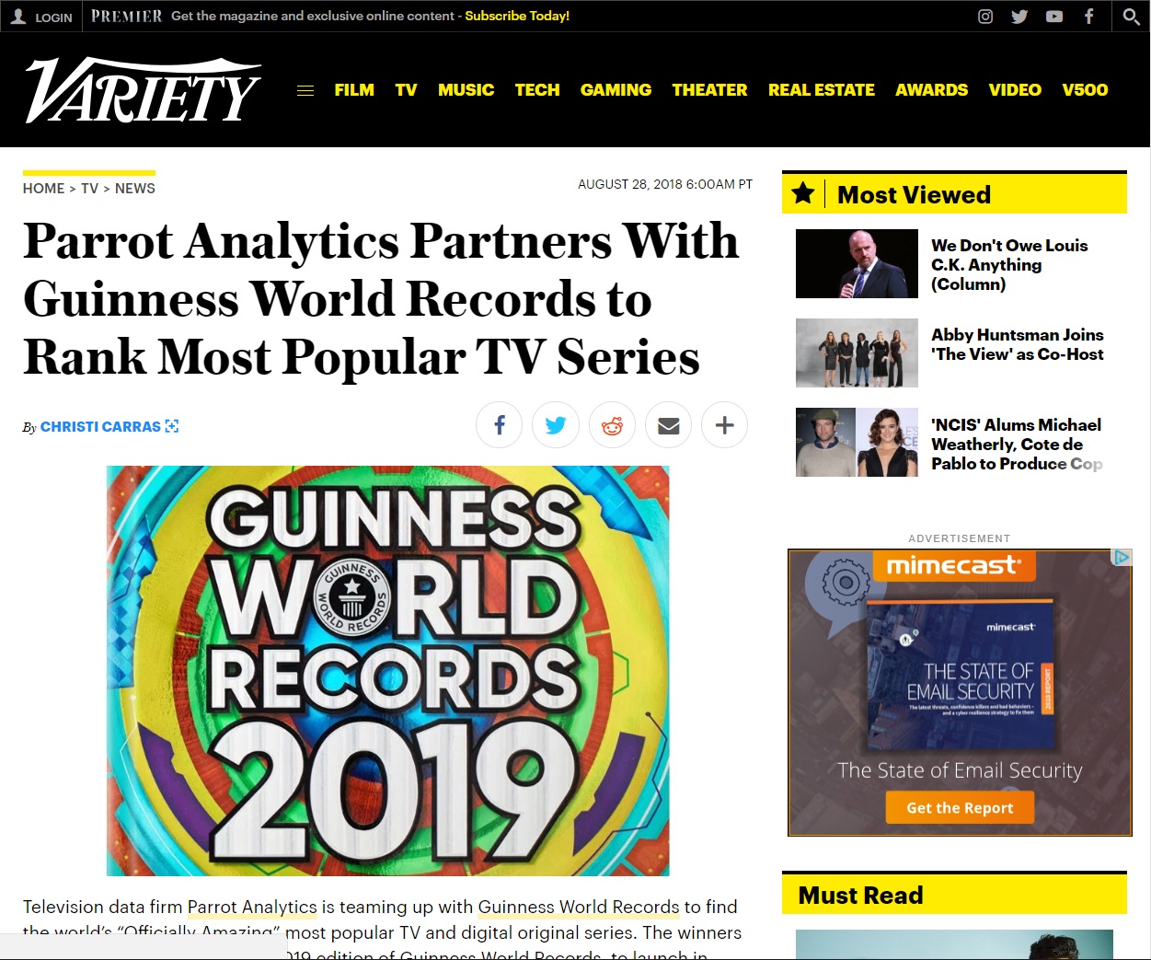Share the article on Reddit

(612, 424)
